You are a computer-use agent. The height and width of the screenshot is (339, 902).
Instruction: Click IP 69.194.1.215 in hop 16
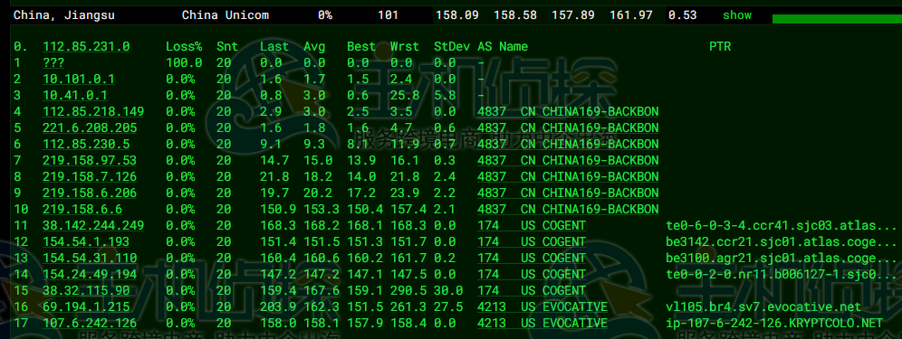click(86, 307)
